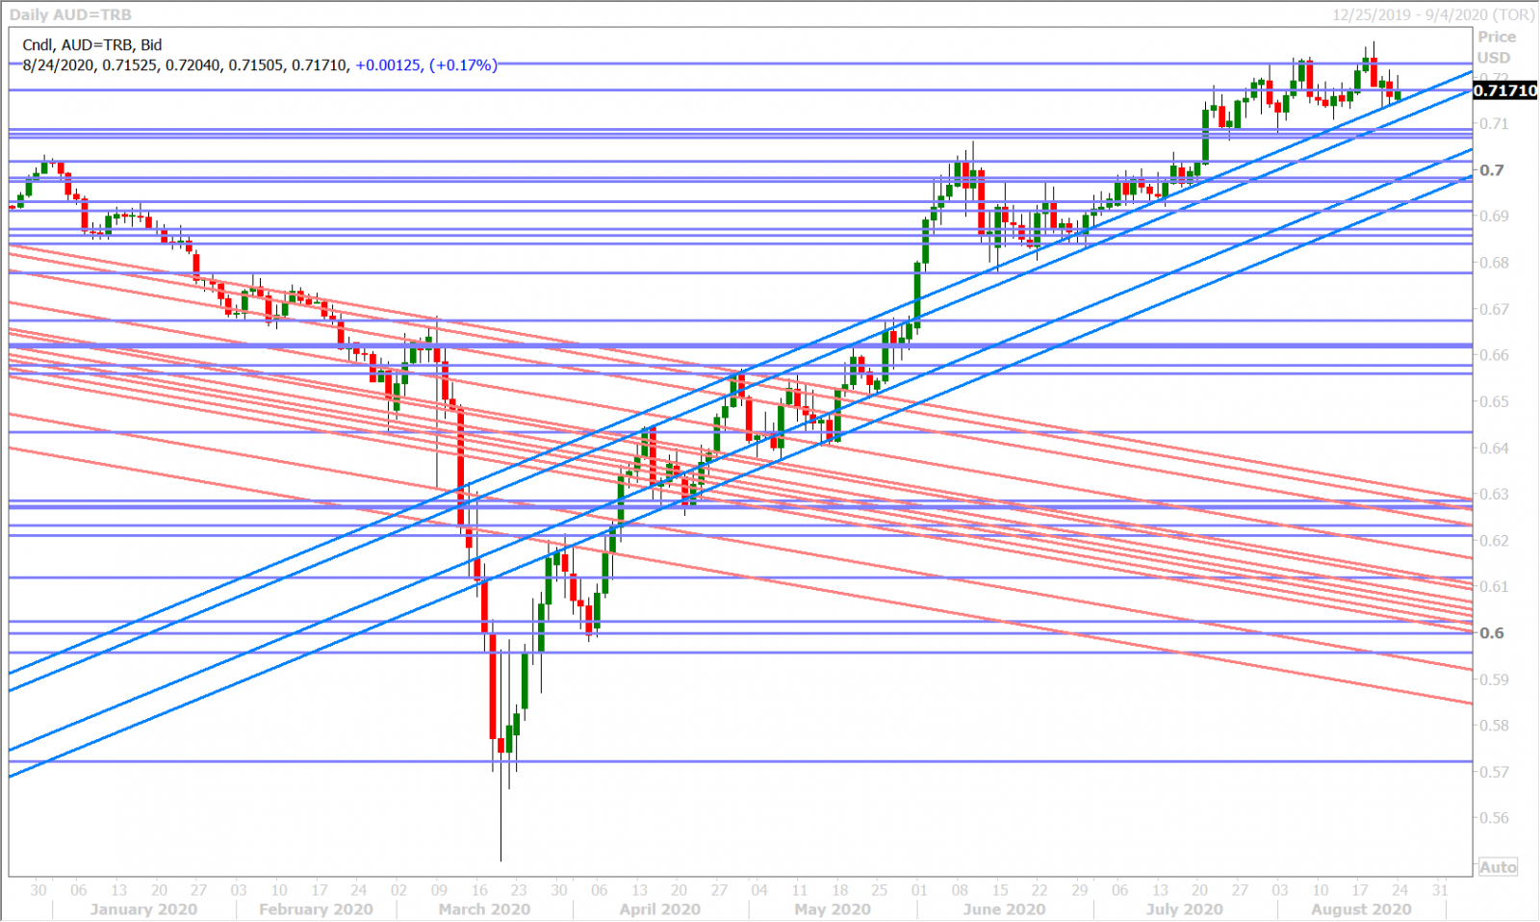Viewport: 1540px width, 922px height.
Task: Click the Daily AUD=TRB chart title
Action: [70, 14]
